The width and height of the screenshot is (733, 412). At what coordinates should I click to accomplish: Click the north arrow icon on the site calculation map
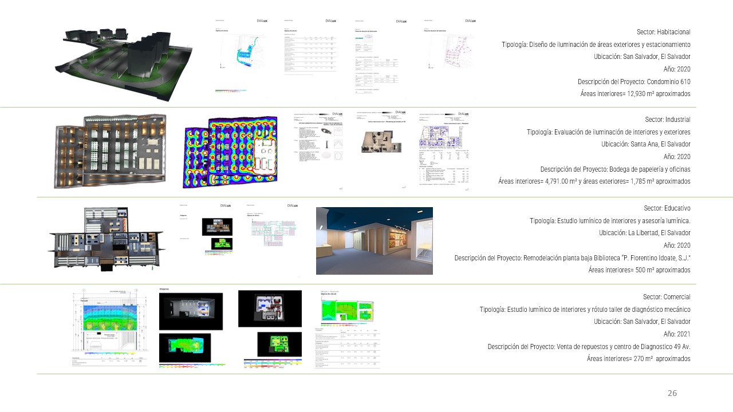click(x=220, y=64)
